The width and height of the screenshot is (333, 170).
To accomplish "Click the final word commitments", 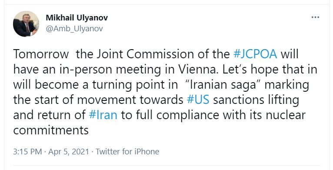I will tap(51, 130).
